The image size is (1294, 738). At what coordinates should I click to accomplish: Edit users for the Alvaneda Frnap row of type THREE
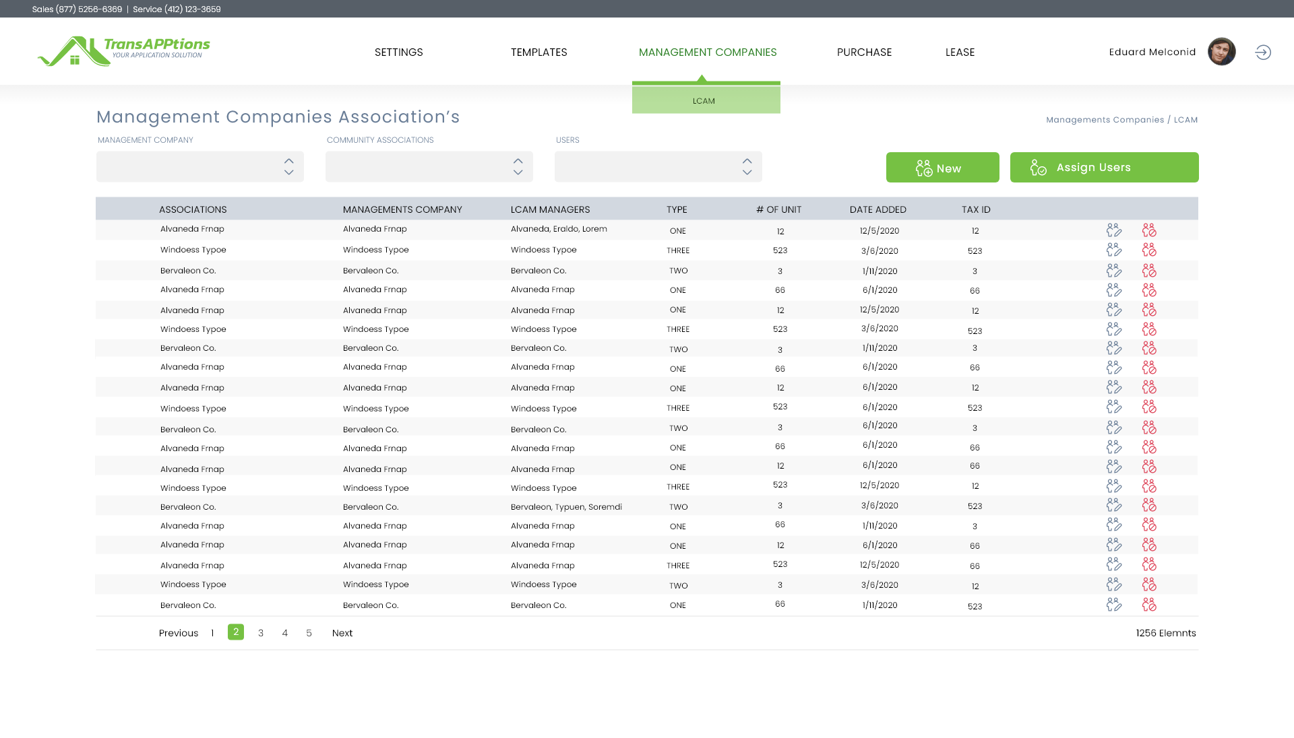[1114, 564]
